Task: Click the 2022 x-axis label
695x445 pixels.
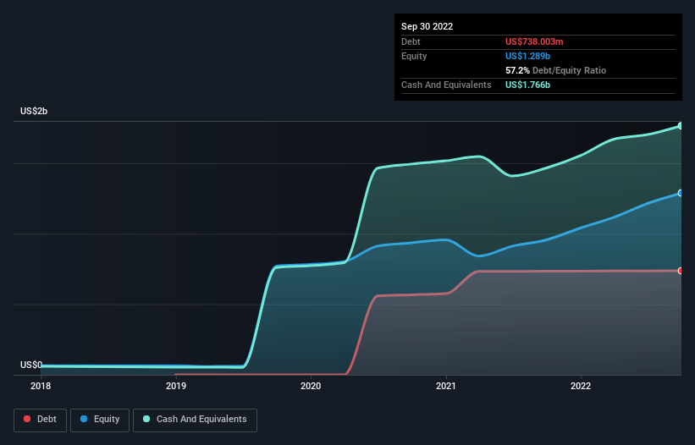Action: click(x=581, y=386)
